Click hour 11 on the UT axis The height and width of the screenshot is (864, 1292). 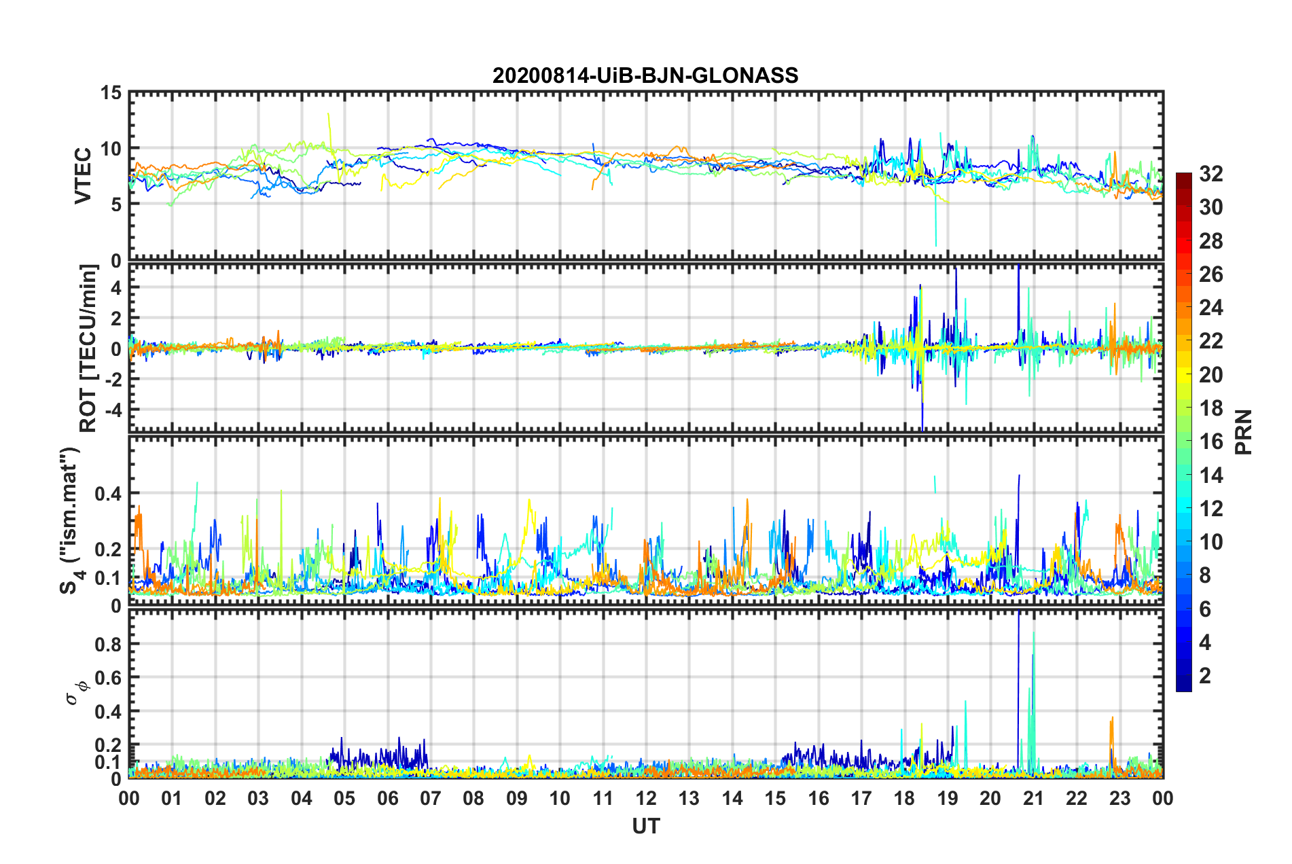(x=603, y=798)
